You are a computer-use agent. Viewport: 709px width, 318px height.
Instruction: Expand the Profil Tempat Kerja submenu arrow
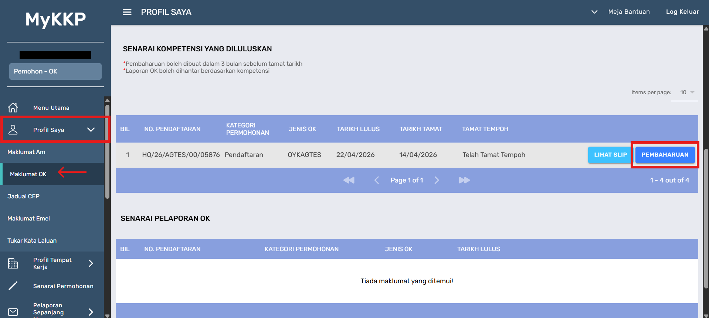point(91,263)
